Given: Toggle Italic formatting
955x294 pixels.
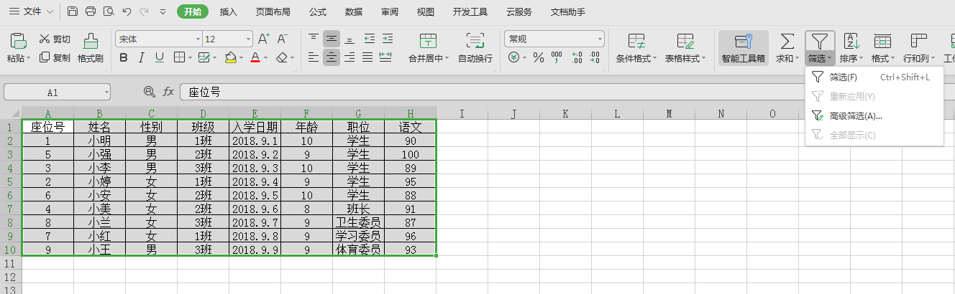Looking at the screenshot, I should click(142, 57).
